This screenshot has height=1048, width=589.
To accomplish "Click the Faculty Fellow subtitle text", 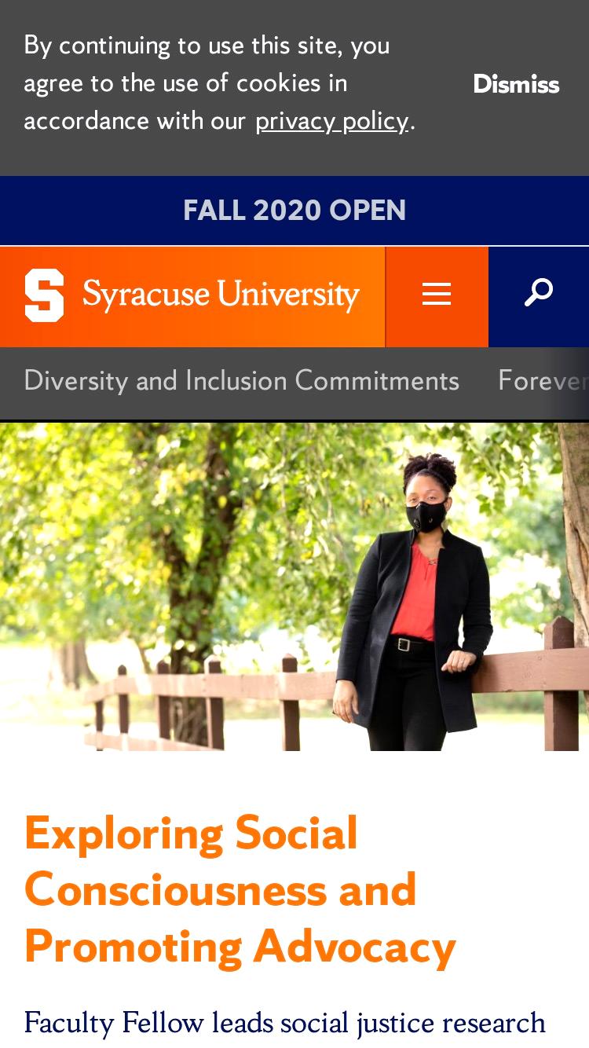I will tap(285, 1022).
